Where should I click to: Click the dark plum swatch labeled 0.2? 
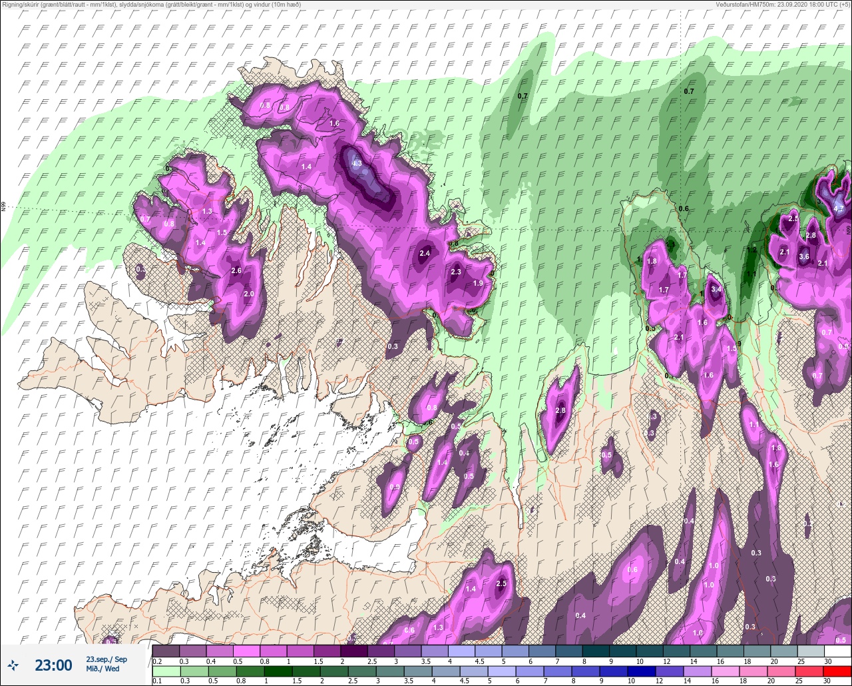click(166, 651)
